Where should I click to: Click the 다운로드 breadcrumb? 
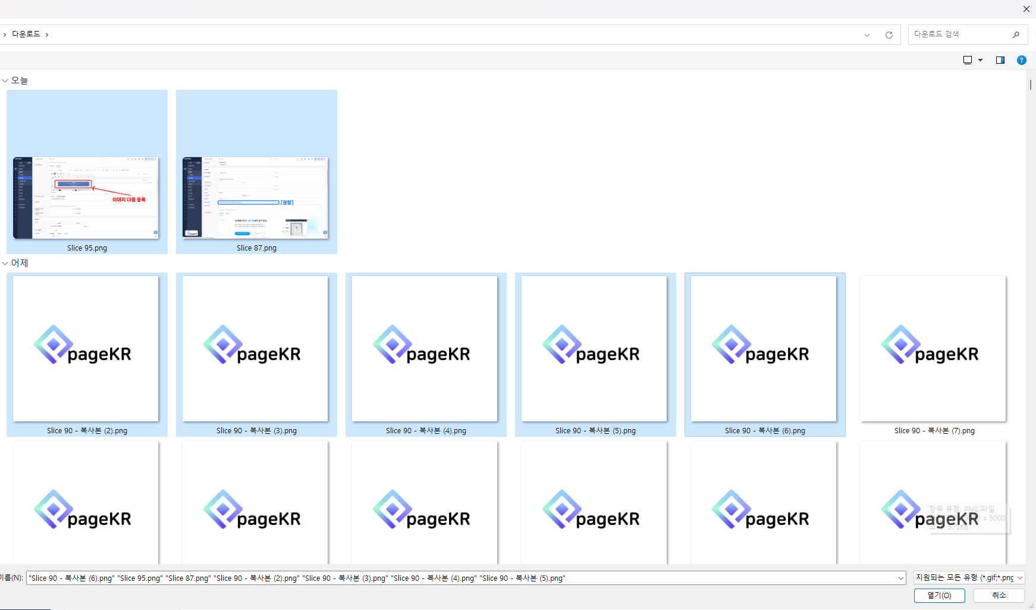coord(26,34)
